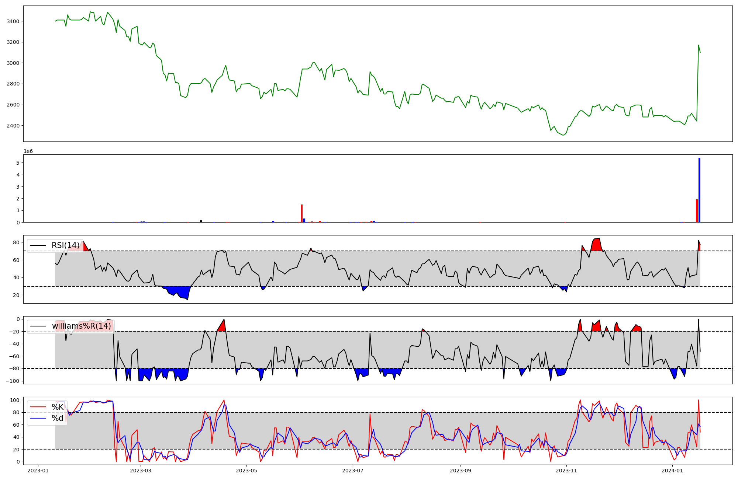Click the 2023-09 date axis label
This screenshot has width=738, height=479.
(x=461, y=471)
